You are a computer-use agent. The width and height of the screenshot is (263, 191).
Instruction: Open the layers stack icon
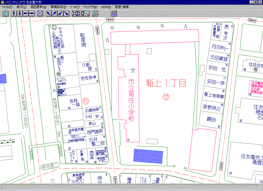click(x=95, y=13)
